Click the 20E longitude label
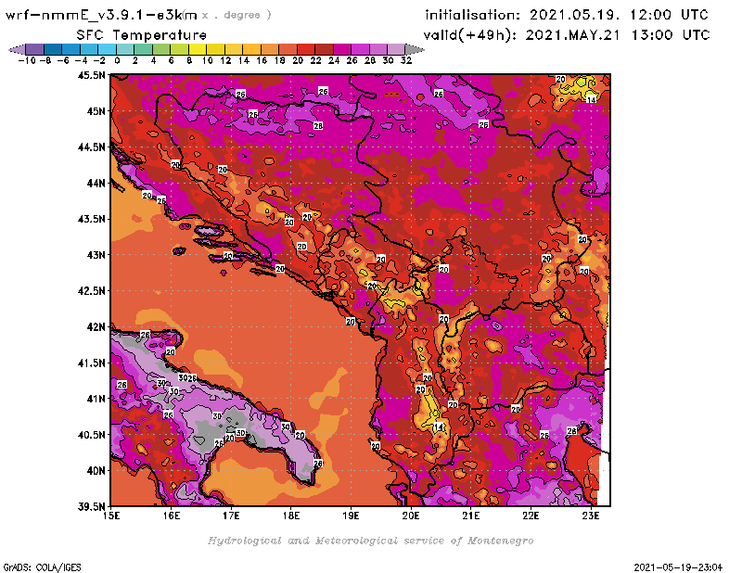 411,516
